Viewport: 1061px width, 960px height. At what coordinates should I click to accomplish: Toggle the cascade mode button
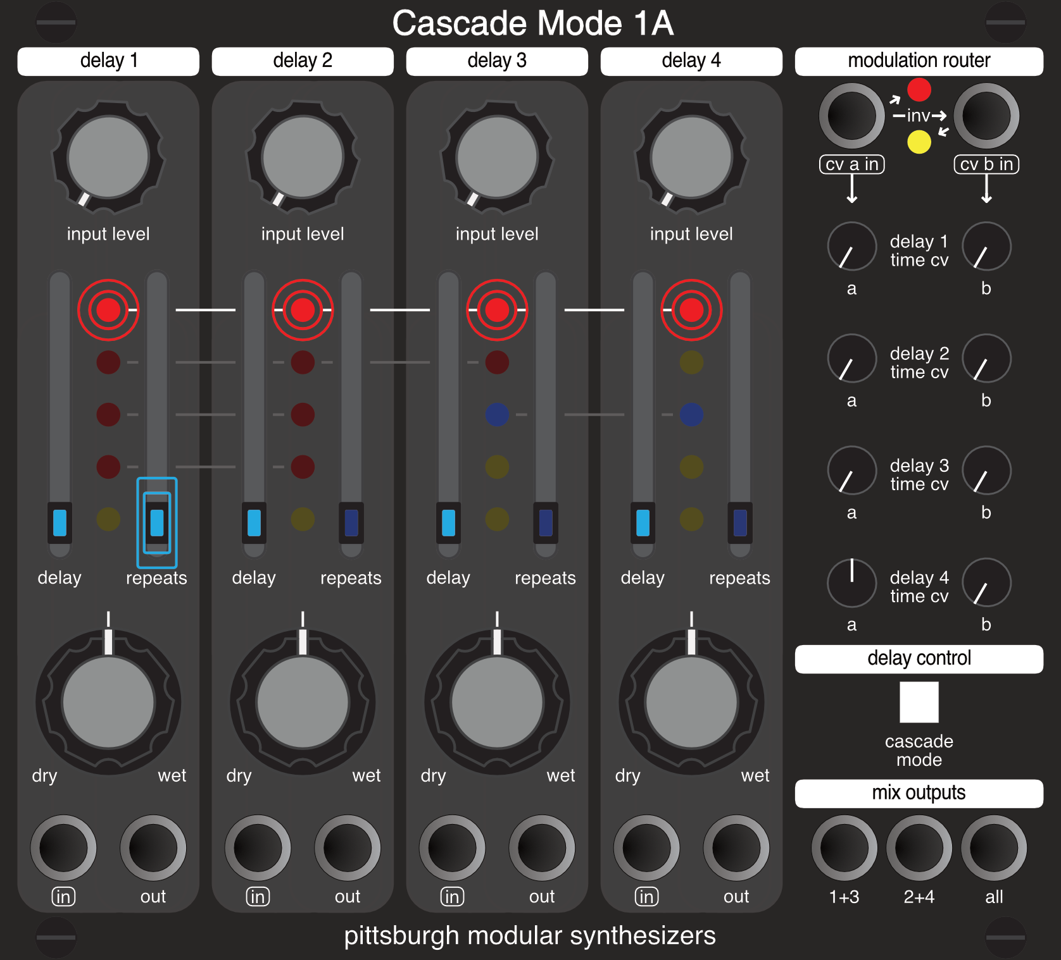click(919, 702)
